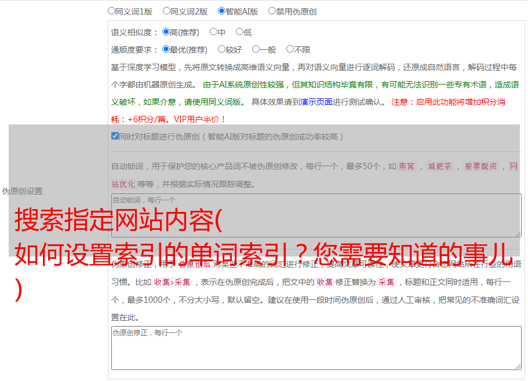Select the 同义词2版 radio option
Screen dimensions: 528x381
[x=166, y=11]
